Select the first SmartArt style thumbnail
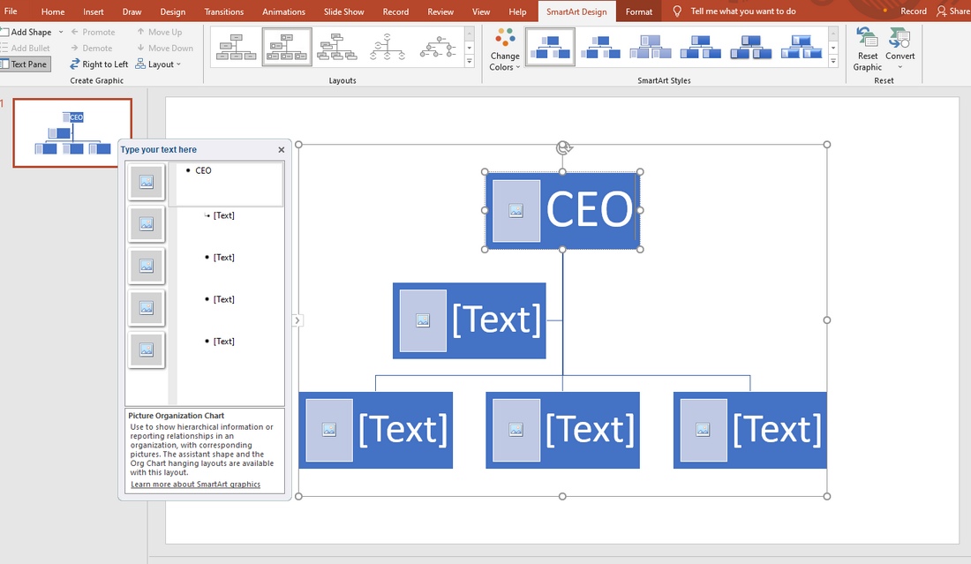This screenshot has height=564, width=971. click(x=549, y=46)
